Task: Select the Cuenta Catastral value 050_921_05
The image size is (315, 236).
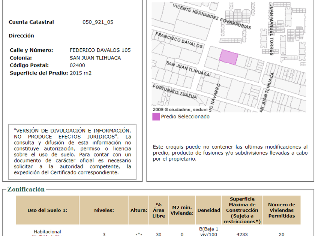Action: (97, 22)
